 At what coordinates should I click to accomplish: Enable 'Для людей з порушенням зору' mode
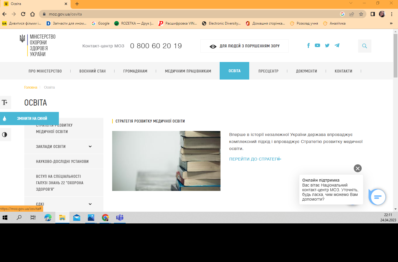[x=244, y=46]
